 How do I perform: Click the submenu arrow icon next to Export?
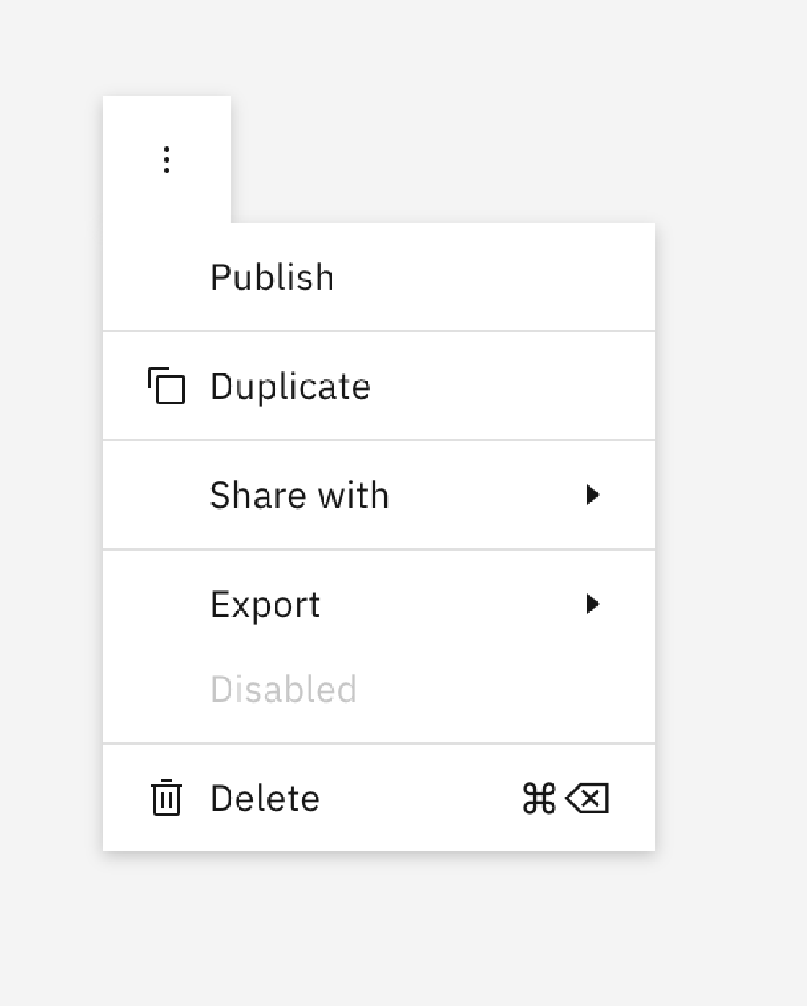coord(593,604)
